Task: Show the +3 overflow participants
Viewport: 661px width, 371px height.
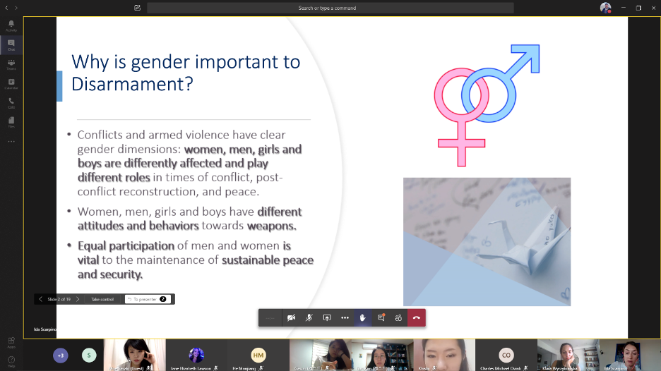Action: [x=61, y=355]
